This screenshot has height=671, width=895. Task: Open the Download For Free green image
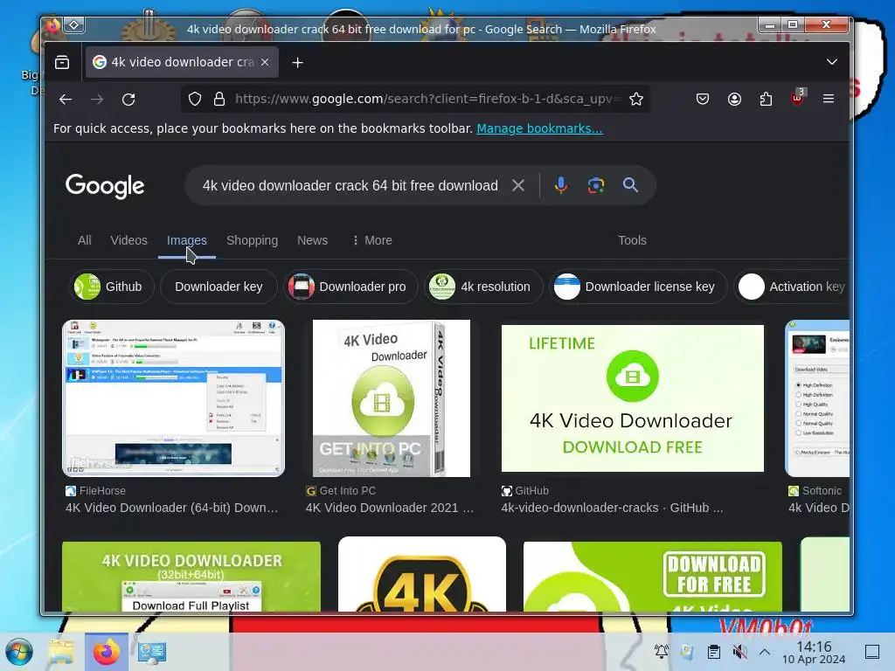coord(652,577)
